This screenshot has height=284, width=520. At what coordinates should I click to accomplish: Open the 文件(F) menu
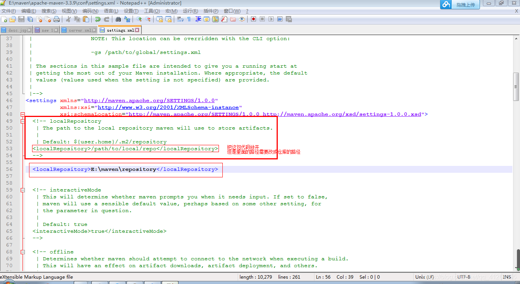click(9, 11)
